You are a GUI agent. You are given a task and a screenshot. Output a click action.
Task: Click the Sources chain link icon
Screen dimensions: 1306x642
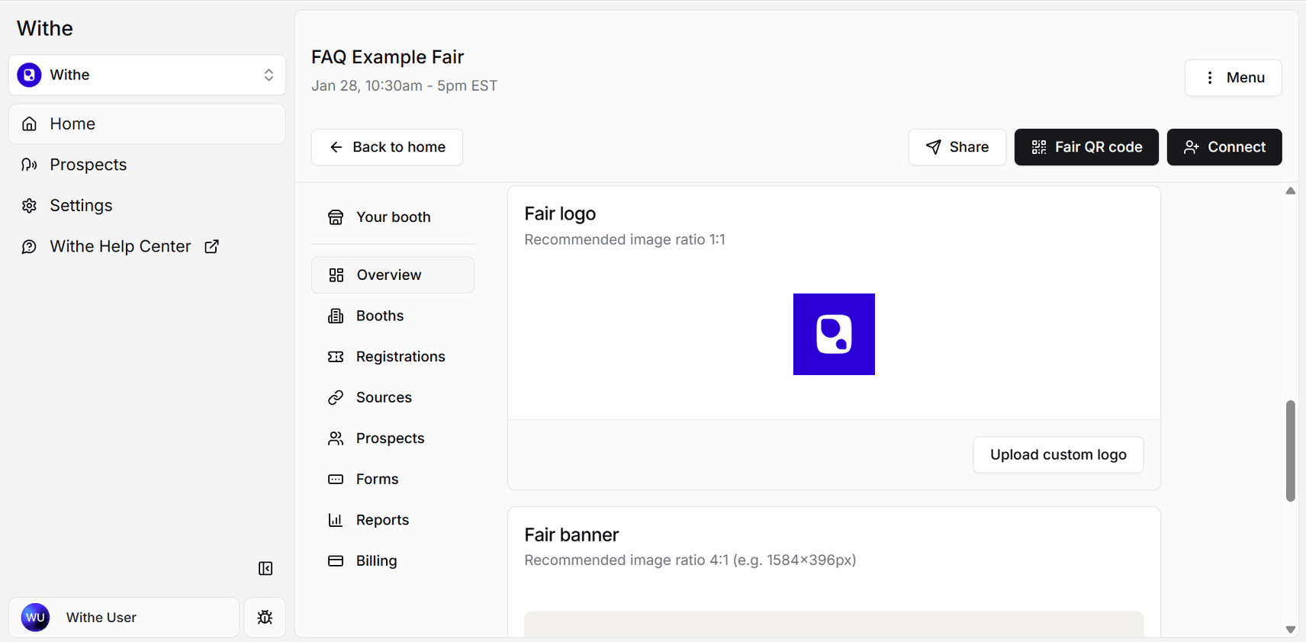(336, 397)
